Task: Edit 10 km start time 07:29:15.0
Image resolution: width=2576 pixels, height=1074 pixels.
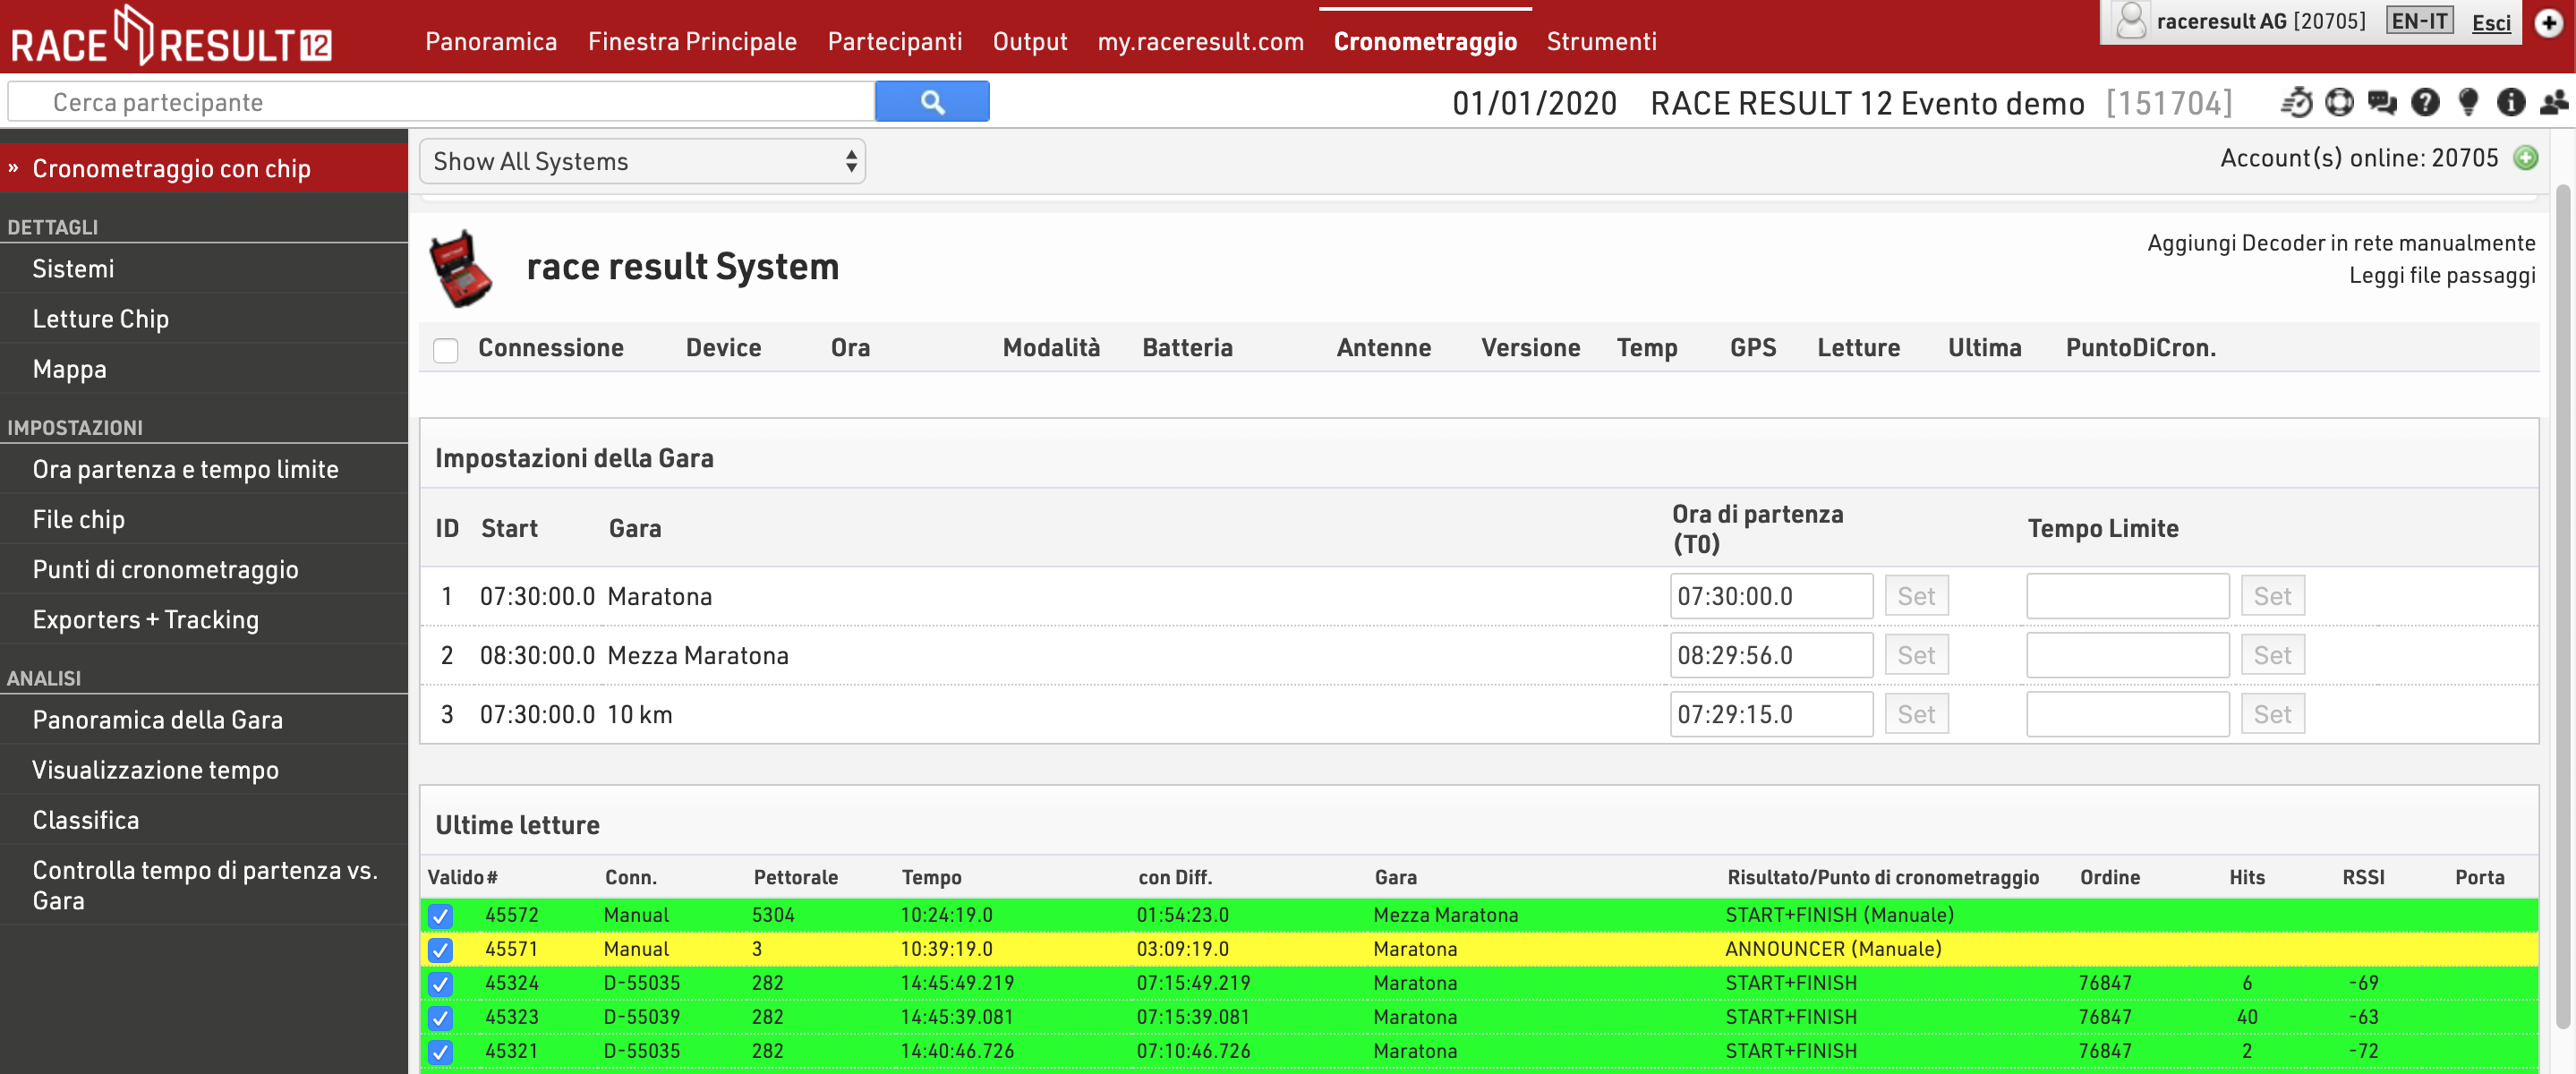Action: coord(1771,714)
